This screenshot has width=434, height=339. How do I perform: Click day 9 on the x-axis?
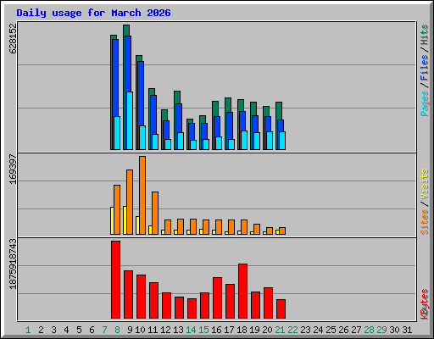[130, 330]
